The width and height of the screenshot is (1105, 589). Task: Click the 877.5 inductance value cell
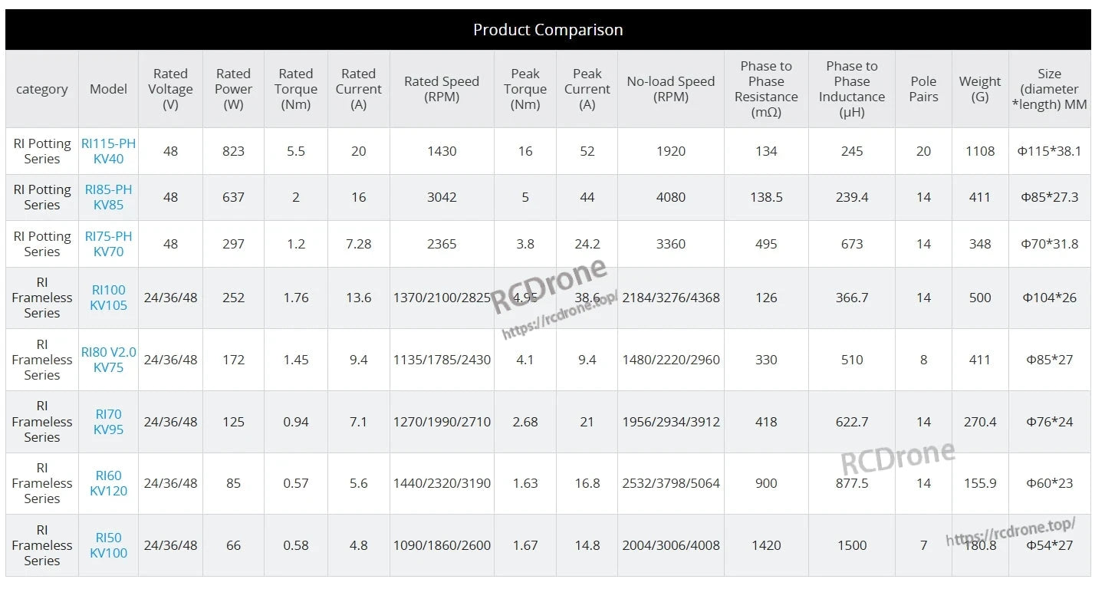click(851, 483)
